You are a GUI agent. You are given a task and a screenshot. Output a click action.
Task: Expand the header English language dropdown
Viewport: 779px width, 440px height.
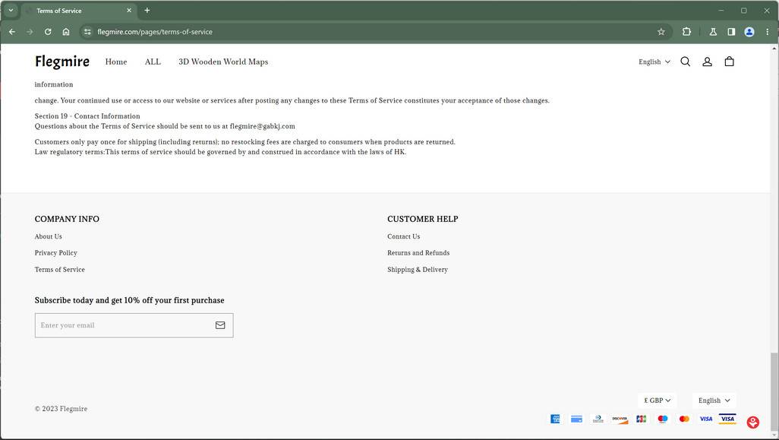point(654,62)
